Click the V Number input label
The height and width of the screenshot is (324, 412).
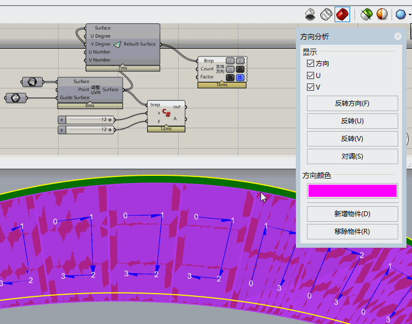pos(100,60)
